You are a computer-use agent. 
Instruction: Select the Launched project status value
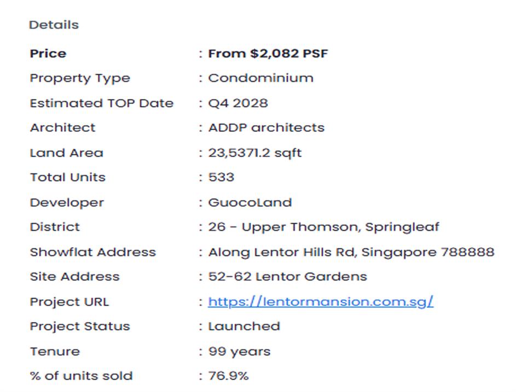pos(243,326)
